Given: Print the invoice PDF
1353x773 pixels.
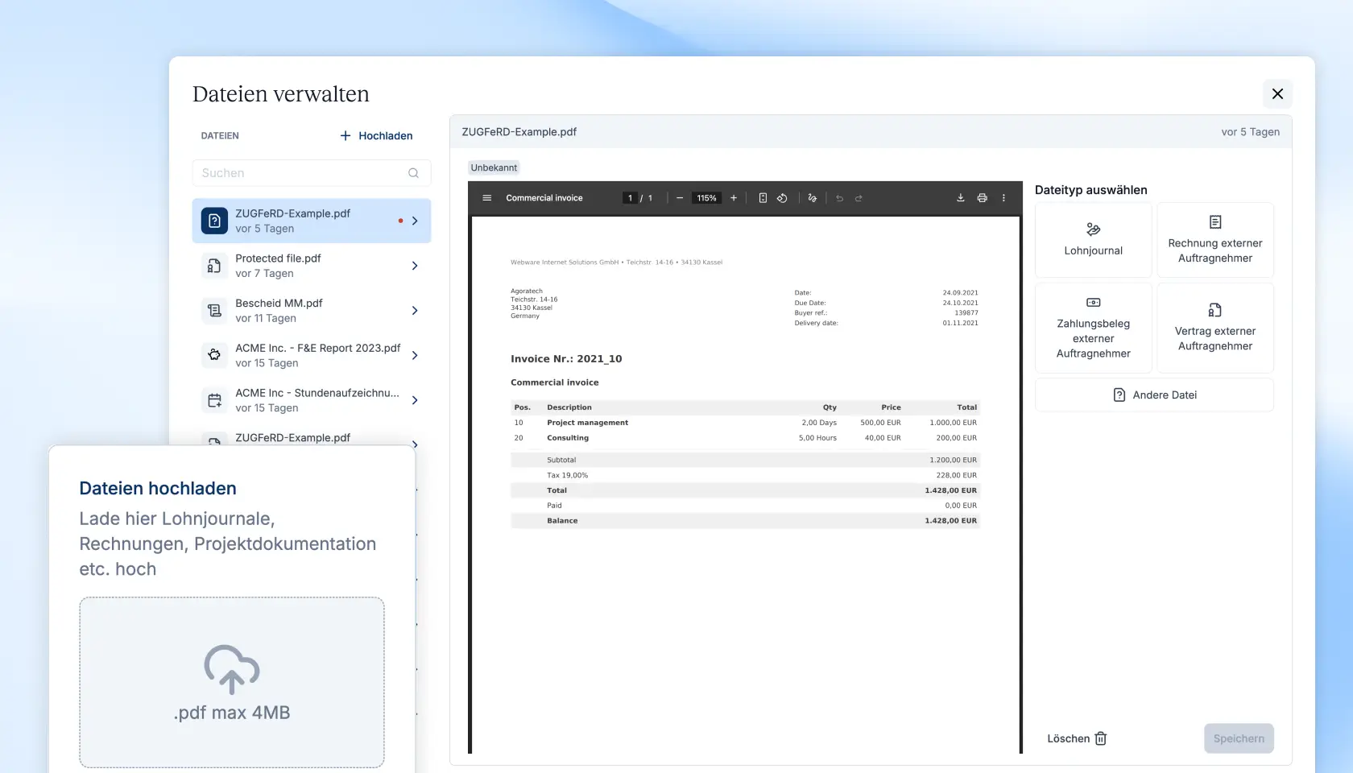Looking at the screenshot, I should 982,198.
